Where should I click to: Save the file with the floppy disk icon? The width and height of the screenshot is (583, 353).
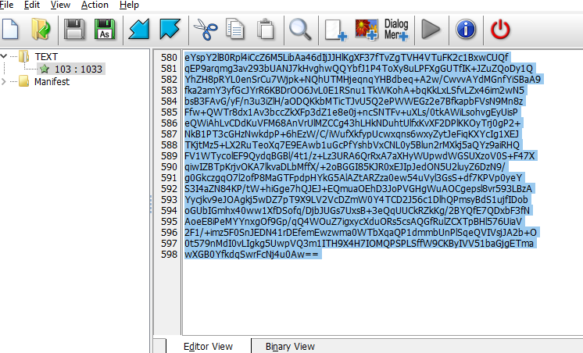tap(74, 30)
